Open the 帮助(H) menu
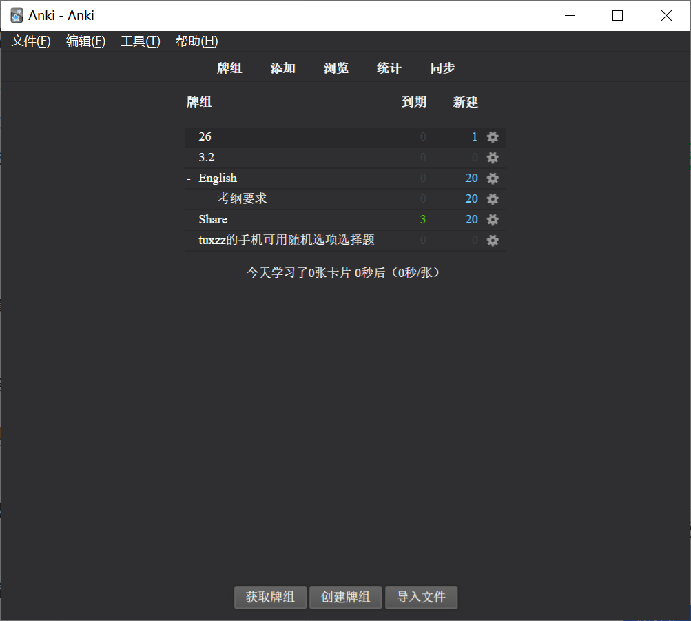Image resolution: width=691 pixels, height=621 pixels. 196,41
